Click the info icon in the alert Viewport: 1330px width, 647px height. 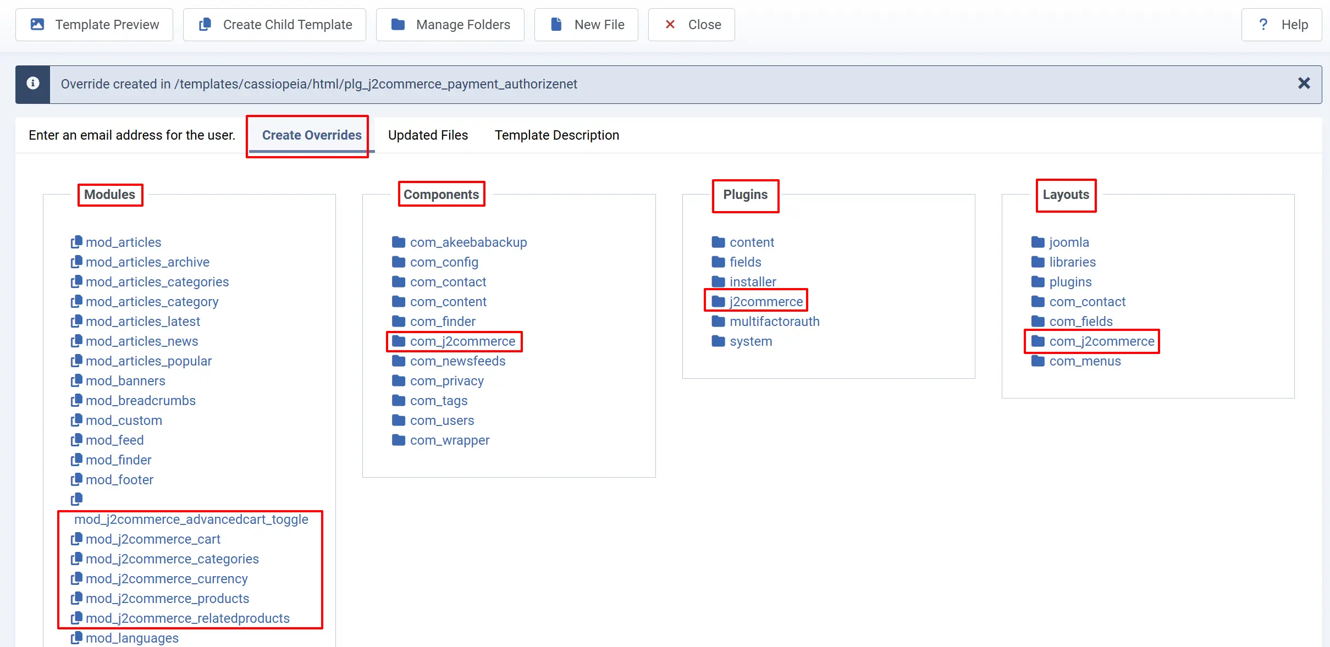[33, 83]
